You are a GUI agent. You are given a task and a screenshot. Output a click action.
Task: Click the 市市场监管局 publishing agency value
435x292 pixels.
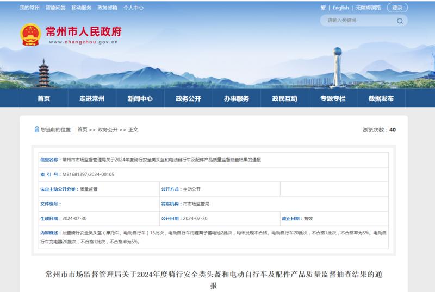pos(196,204)
